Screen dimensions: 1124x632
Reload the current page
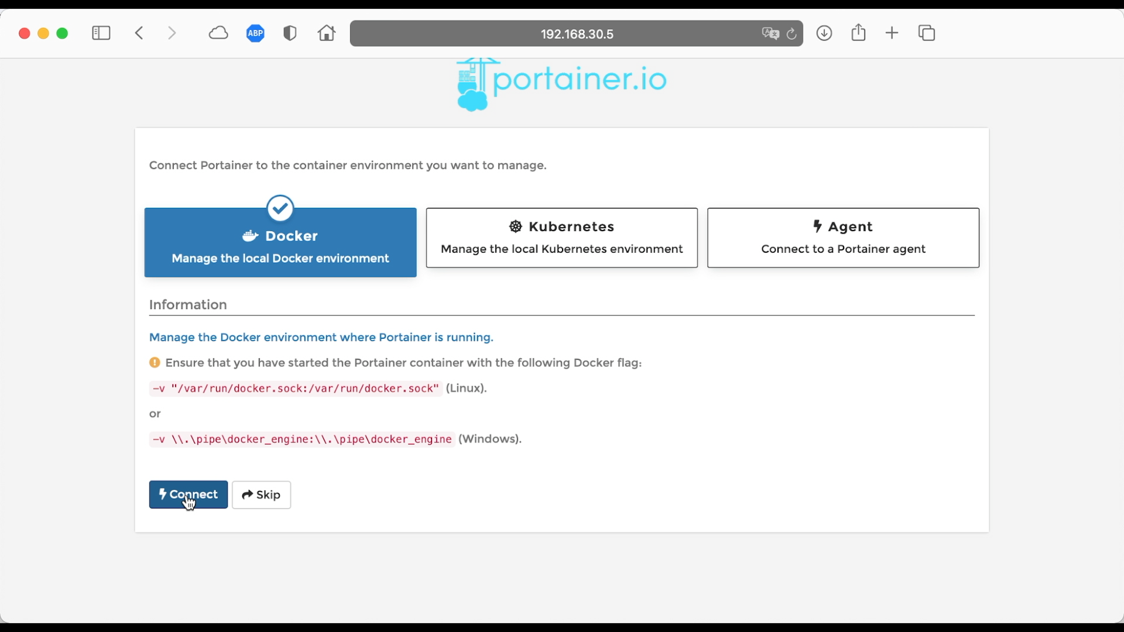tap(791, 34)
